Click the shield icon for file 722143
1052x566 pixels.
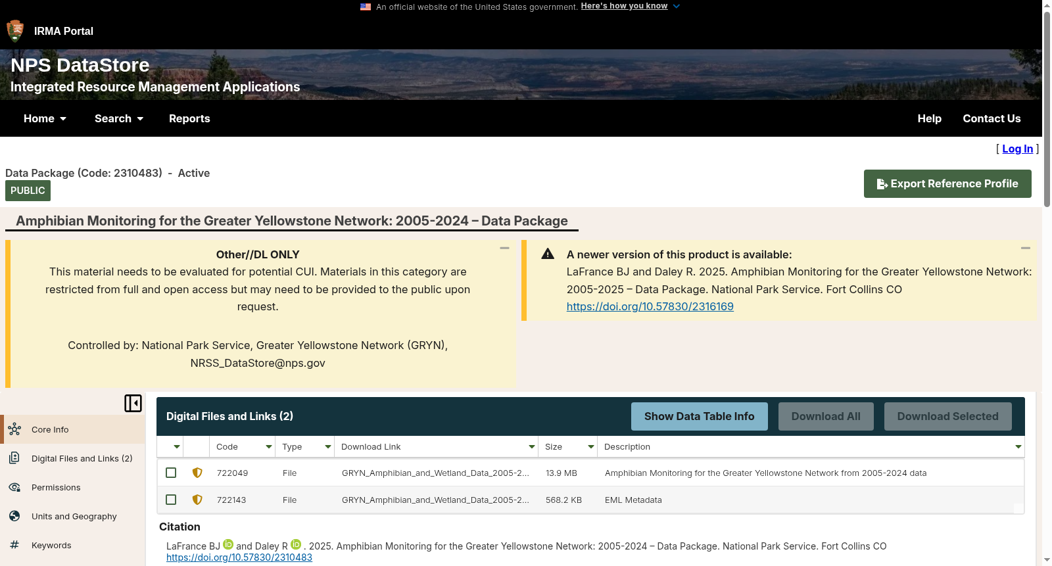[x=197, y=500]
